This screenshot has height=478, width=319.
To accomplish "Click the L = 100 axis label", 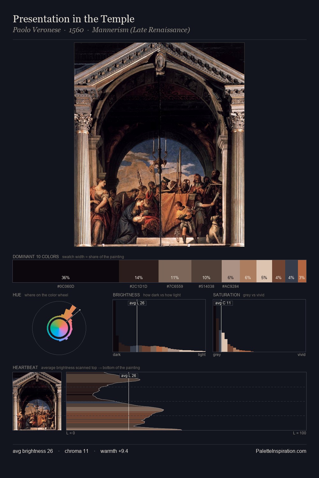I will tap(300, 433).
